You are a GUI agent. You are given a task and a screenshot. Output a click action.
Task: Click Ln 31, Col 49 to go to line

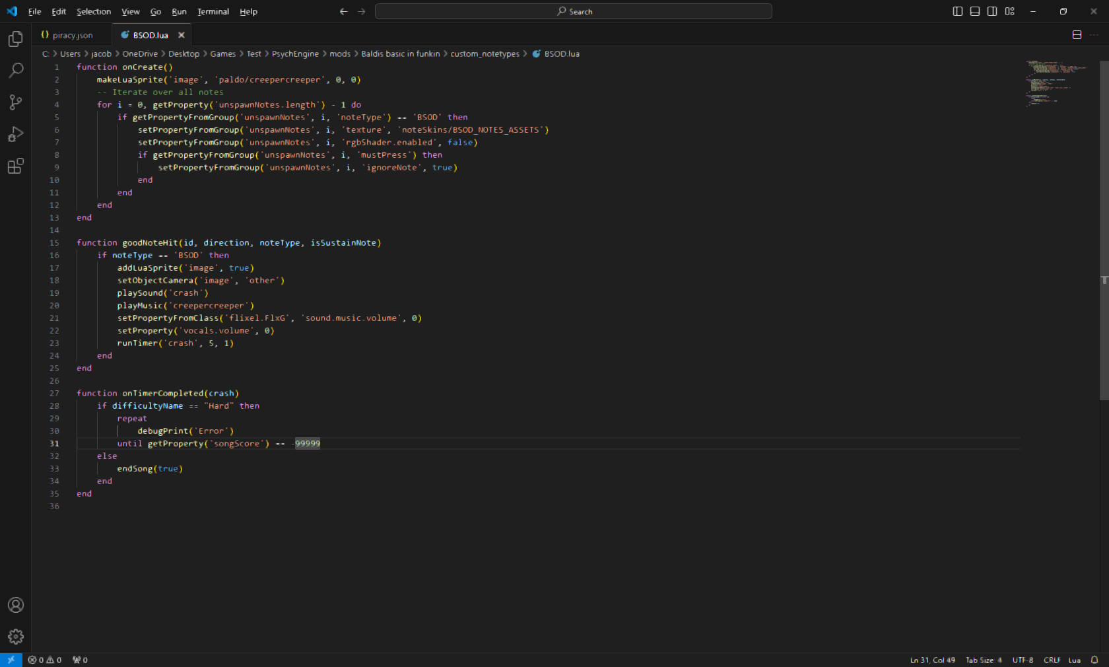pos(932,660)
